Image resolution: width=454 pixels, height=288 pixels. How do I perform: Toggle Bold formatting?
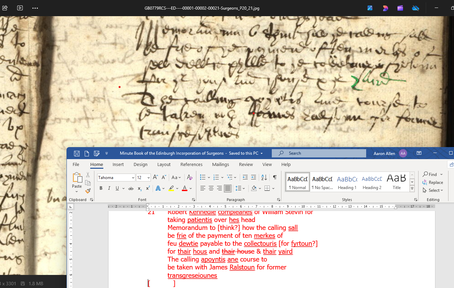(x=101, y=188)
